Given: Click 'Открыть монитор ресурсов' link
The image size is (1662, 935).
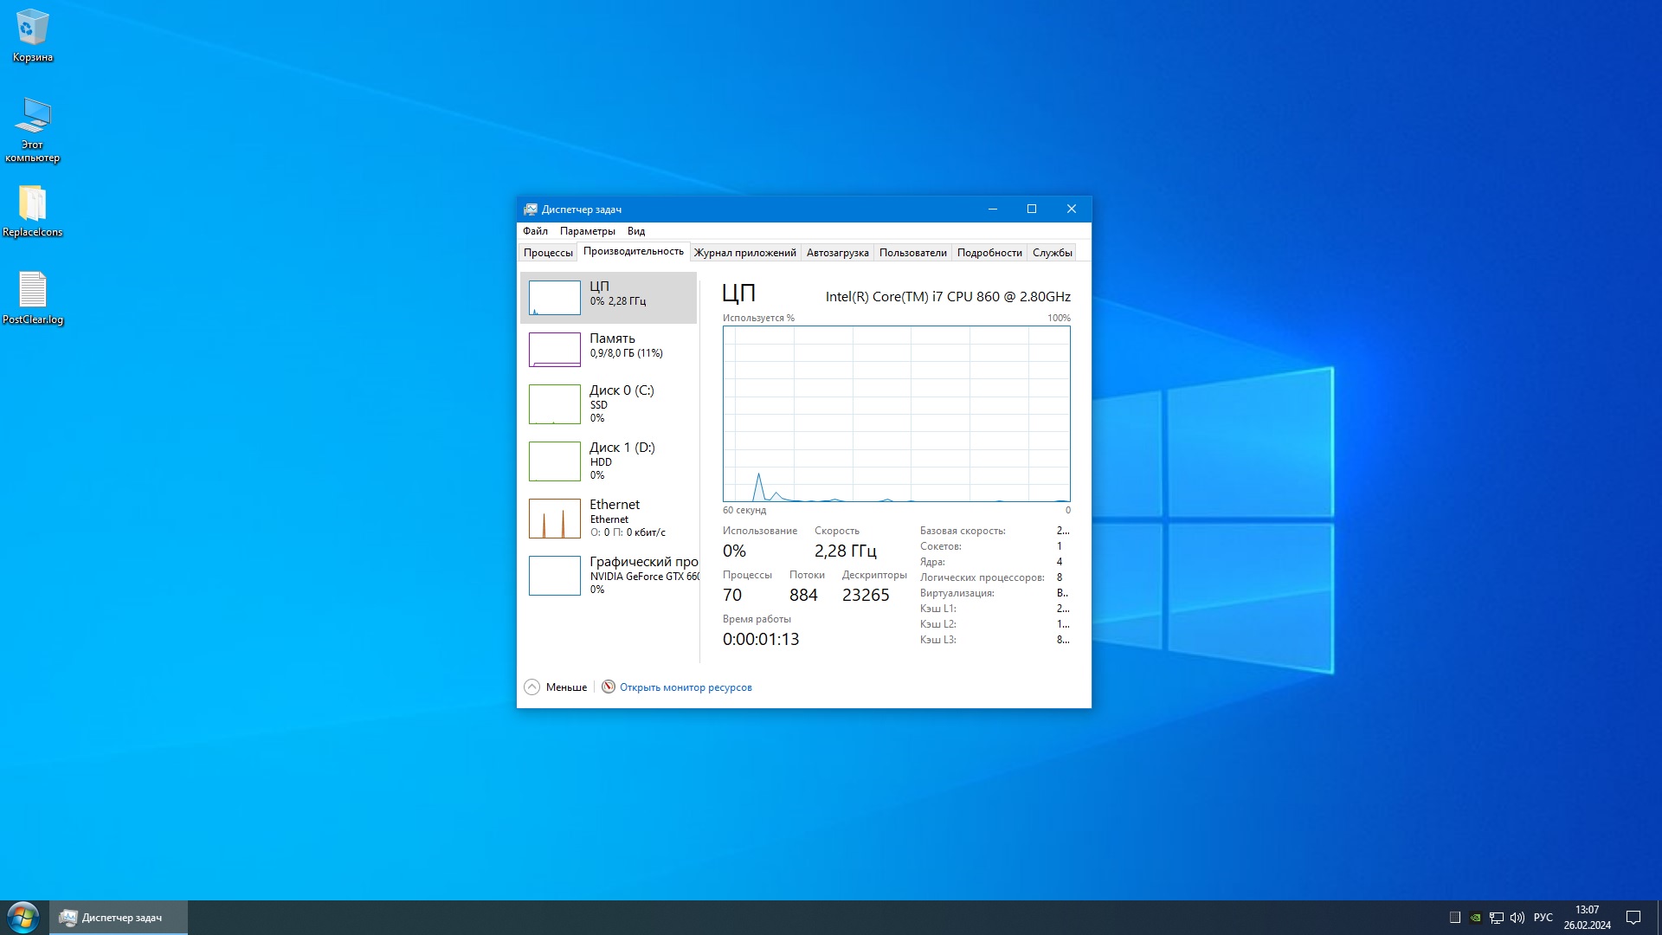Looking at the screenshot, I should coord(685,687).
